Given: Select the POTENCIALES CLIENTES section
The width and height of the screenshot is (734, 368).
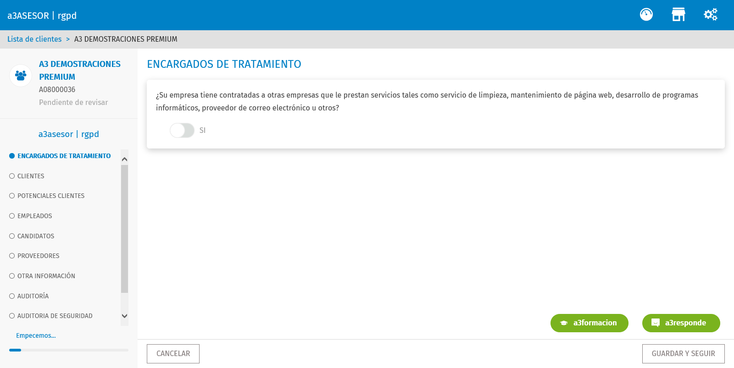Looking at the screenshot, I should tap(47, 196).
